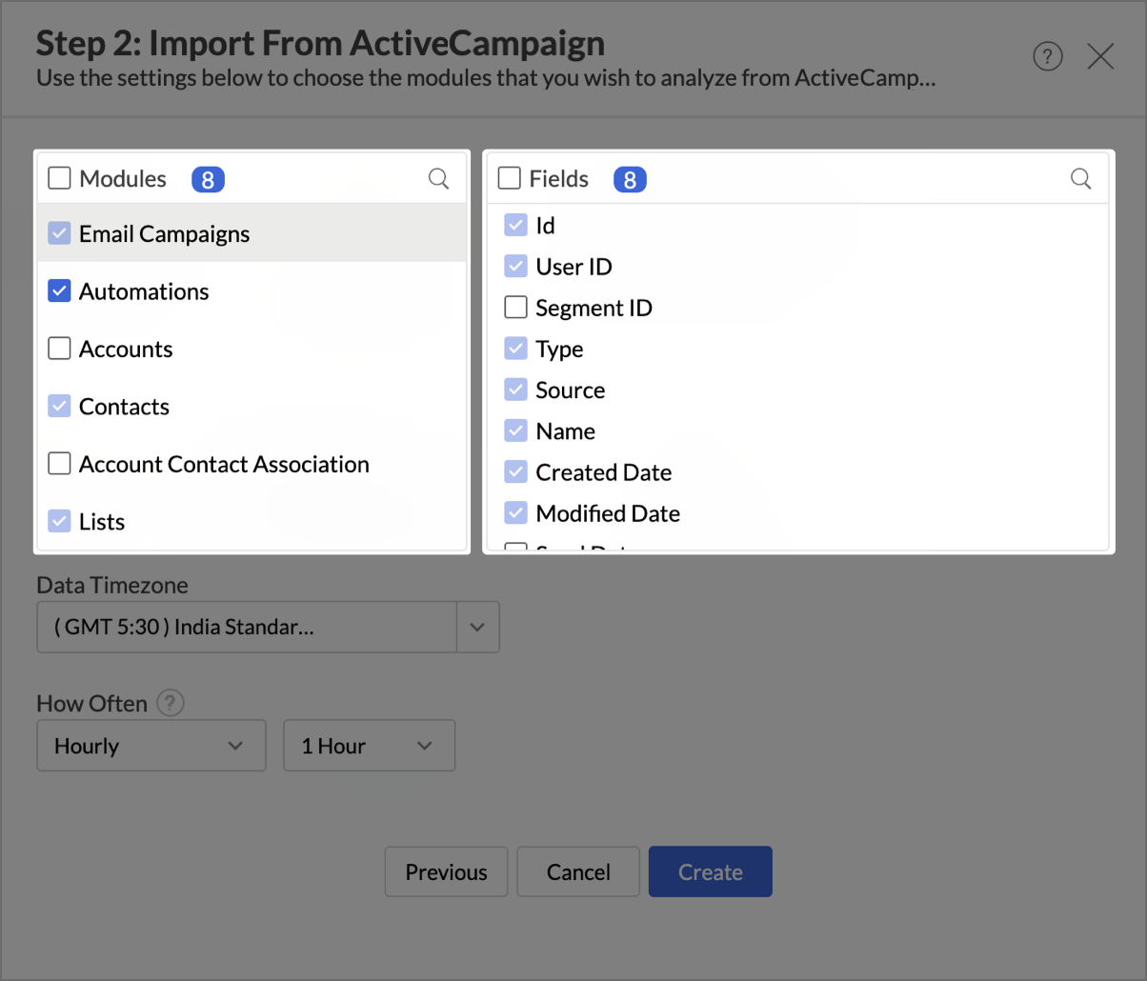Check the Accounts module checkbox
The width and height of the screenshot is (1147, 981).
[x=59, y=349]
